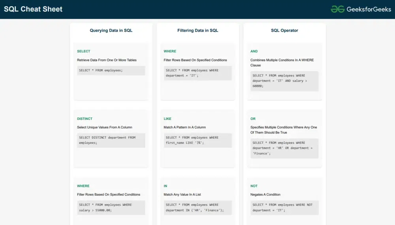Click the SELECT DISTINCT department code block
This screenshot has height=225, width=395.
pos(111,140)
